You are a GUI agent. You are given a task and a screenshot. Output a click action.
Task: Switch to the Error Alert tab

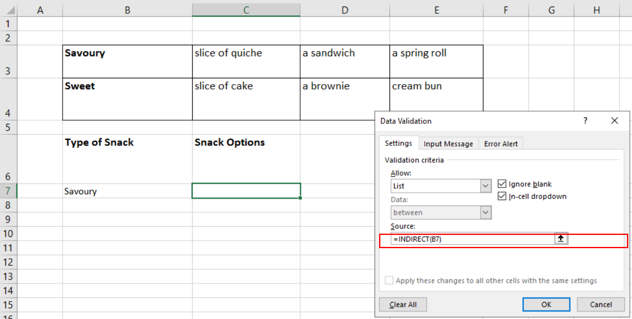pos(501,144)
